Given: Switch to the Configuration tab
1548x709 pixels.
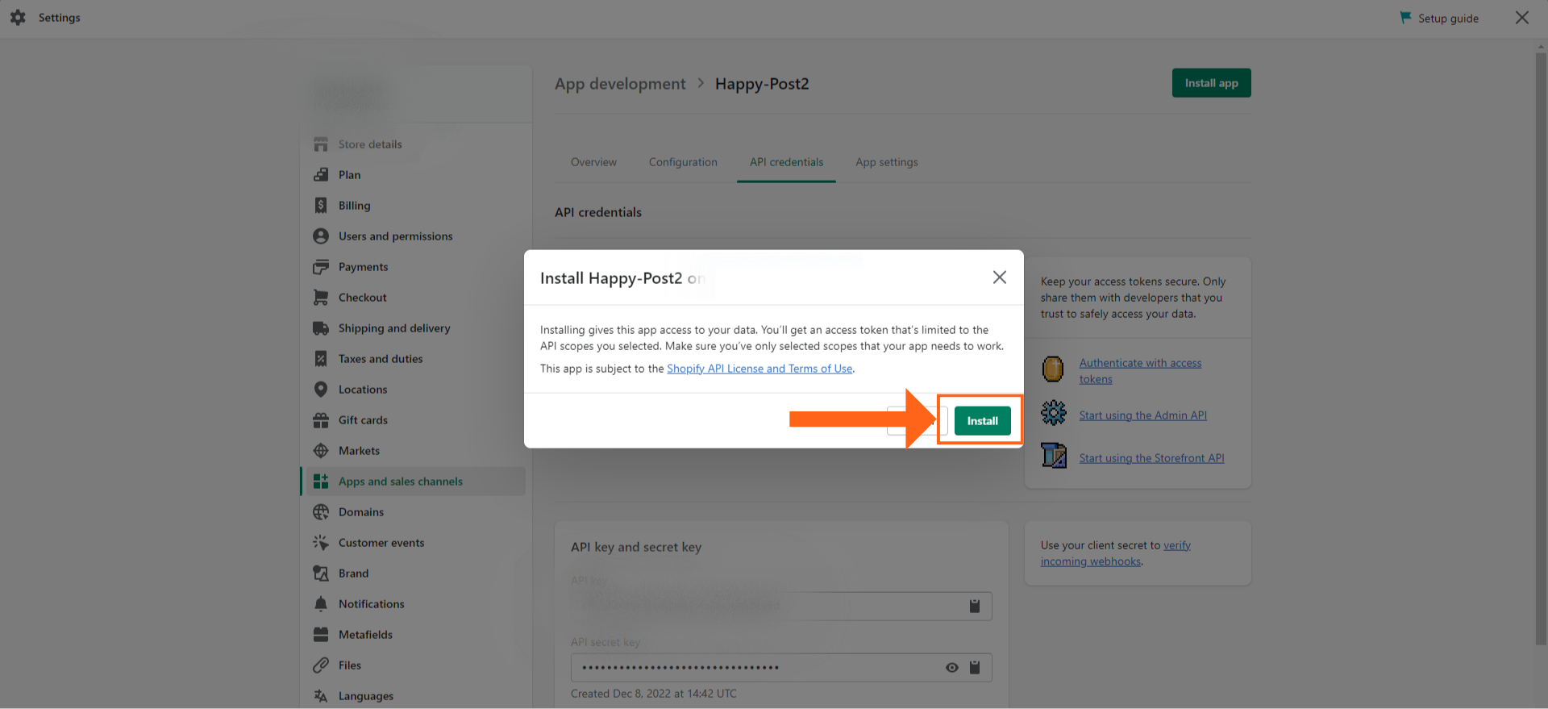Looking at the screenshot, I should click(x=683, y=162).
